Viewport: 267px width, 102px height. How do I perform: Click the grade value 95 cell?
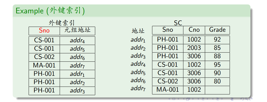tap(217, 65)
